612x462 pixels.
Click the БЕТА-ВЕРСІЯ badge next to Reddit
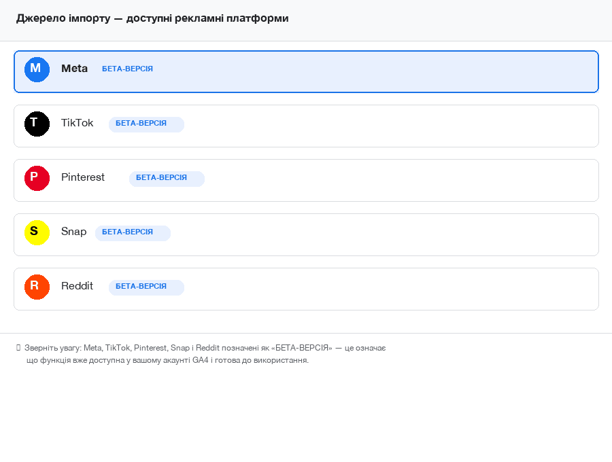(146, 287)
